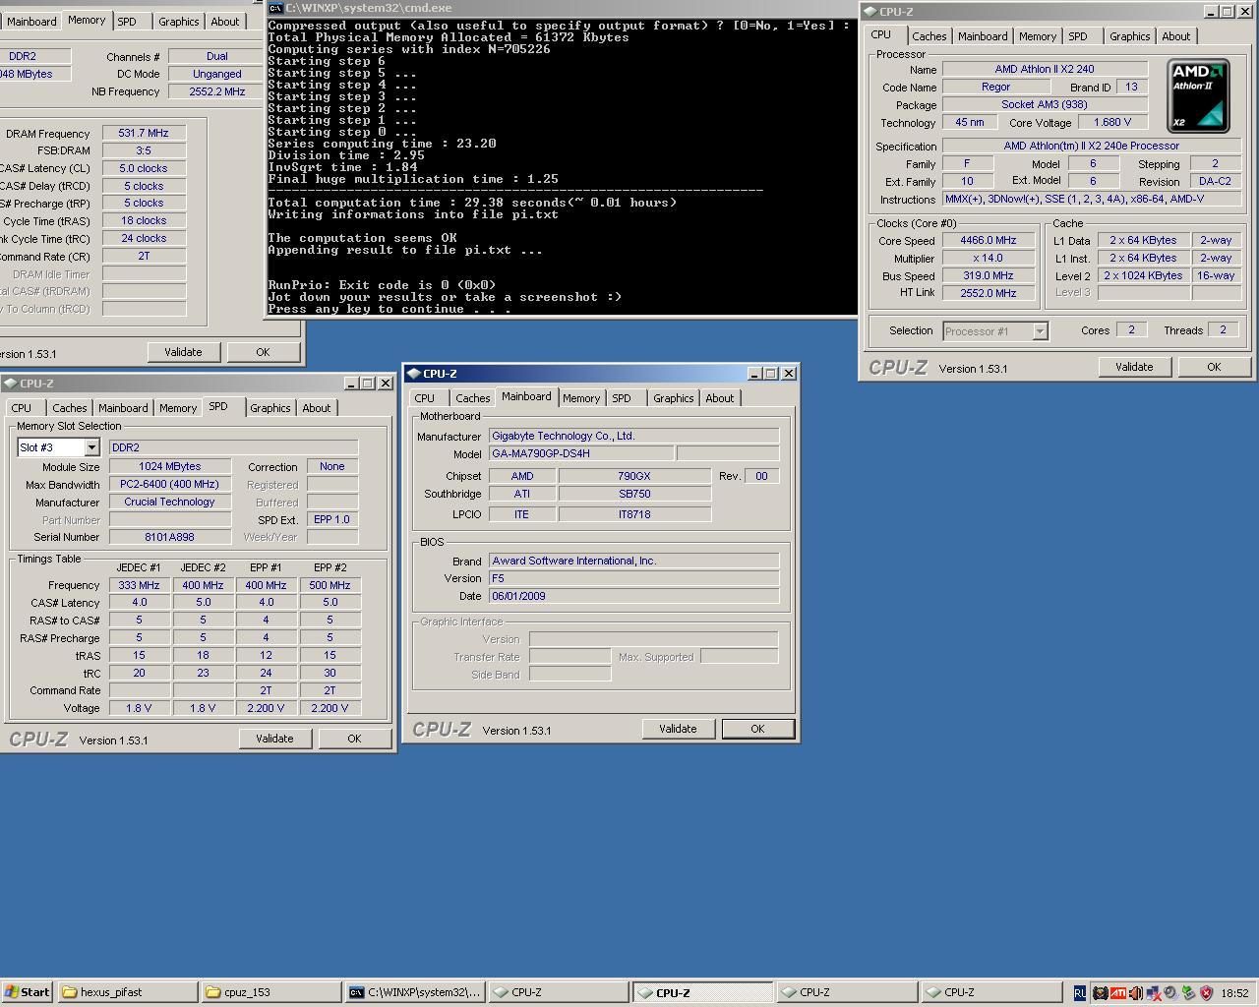Viewport: 1259px width, 1007px height.
Task: Click the BIOS date 06/01/2009 value
Action: tap(633, 596)
